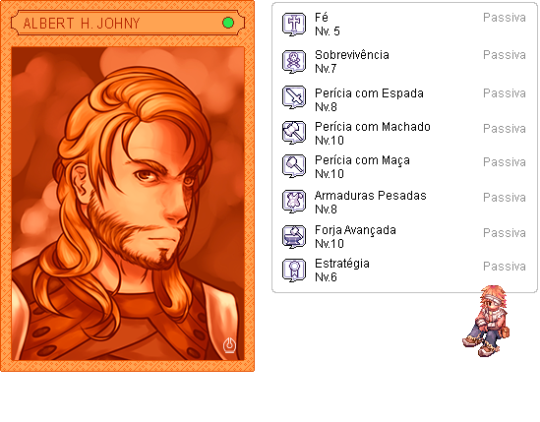This screenshot has width=540, height=422.
Task: Click the Forja Avançada anvil icon
Action: (x=294, y=237)
